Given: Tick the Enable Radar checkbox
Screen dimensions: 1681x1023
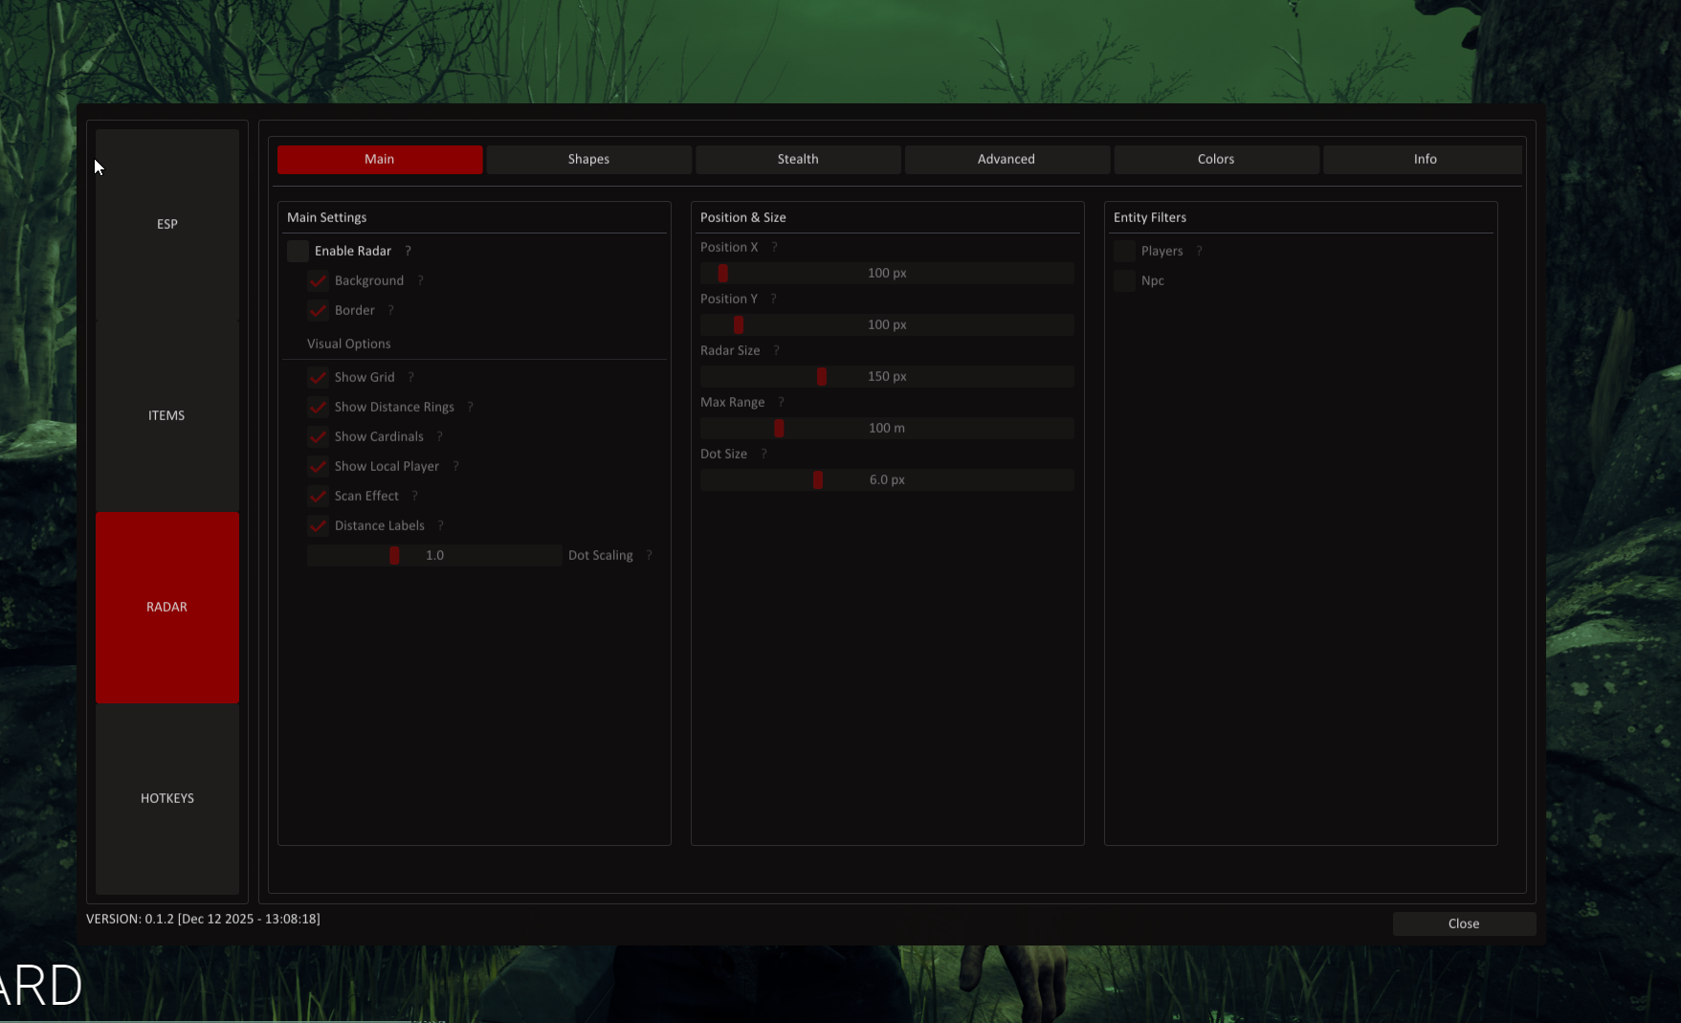Looking at the screenshot, I should (299, 251).
